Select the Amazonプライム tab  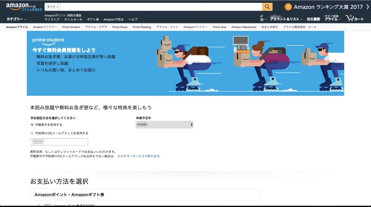pos(17,27)
